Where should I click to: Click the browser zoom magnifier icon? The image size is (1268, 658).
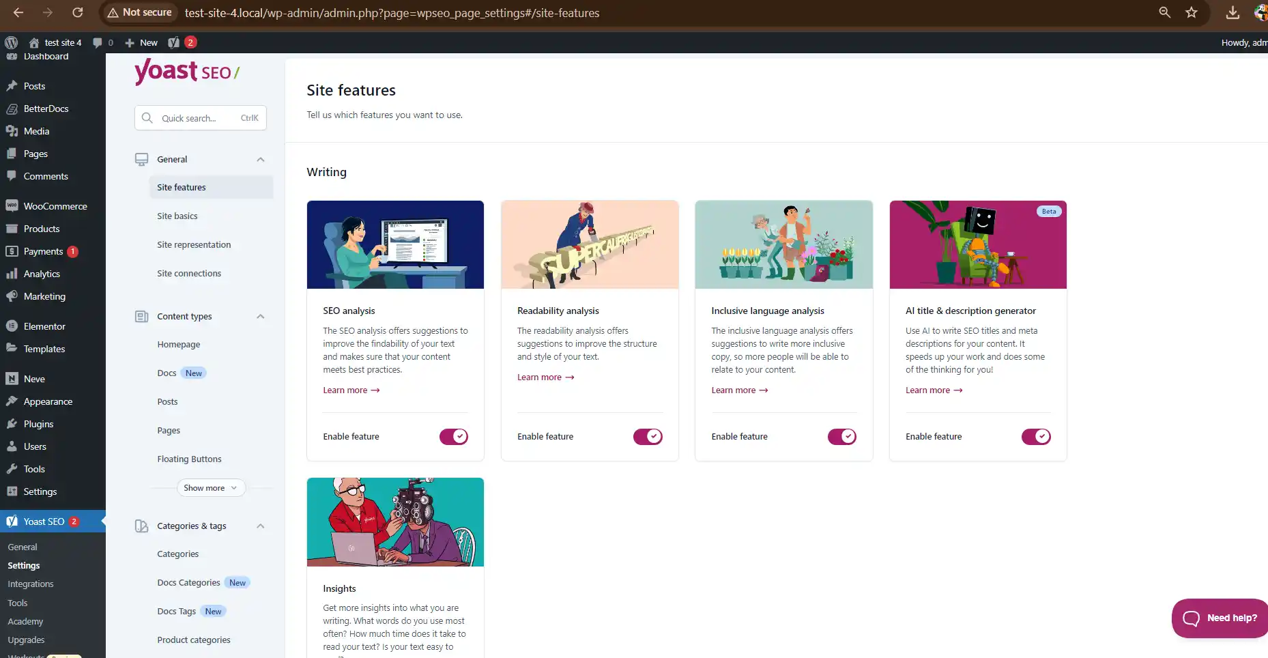[x=1165, y=12]
